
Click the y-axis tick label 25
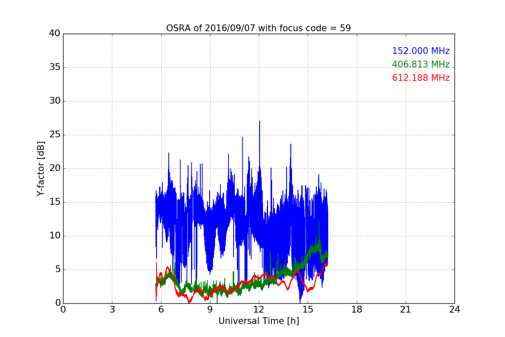coord(55,135)
